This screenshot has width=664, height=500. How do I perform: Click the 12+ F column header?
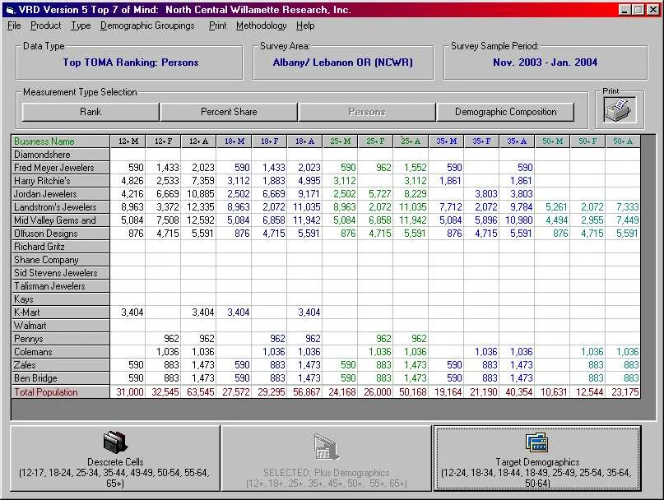[x=164, y=141]
